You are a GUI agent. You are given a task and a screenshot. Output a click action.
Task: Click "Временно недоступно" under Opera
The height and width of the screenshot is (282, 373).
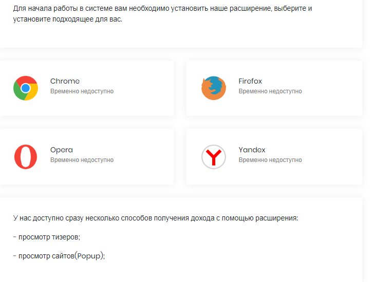(82, 160)
